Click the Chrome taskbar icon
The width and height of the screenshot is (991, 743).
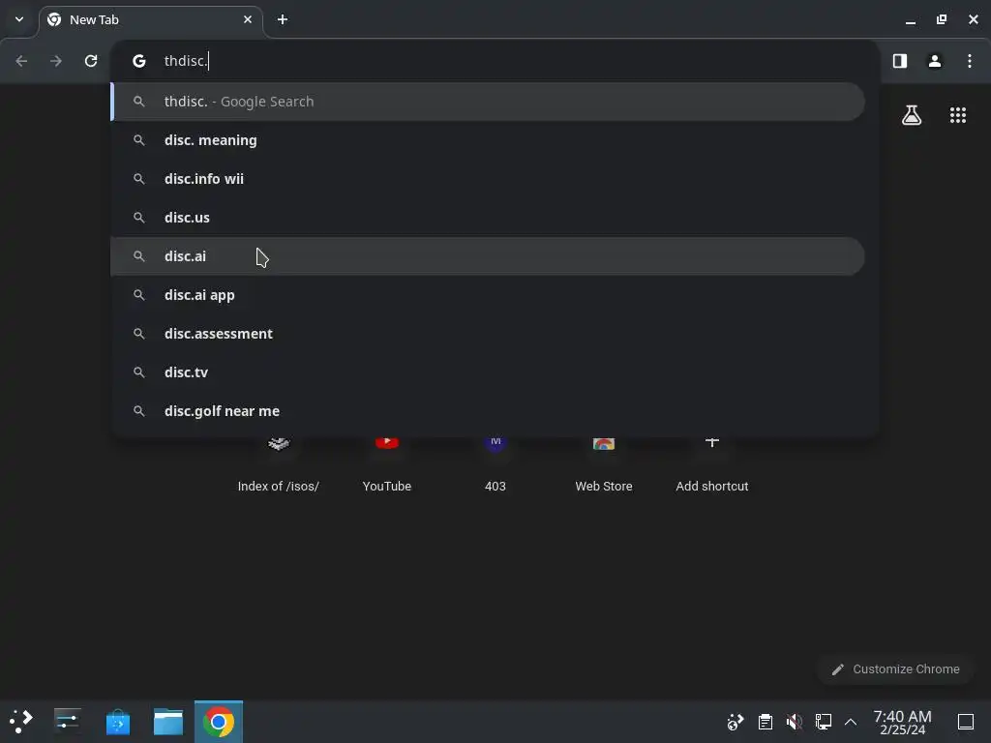point(219,721)
